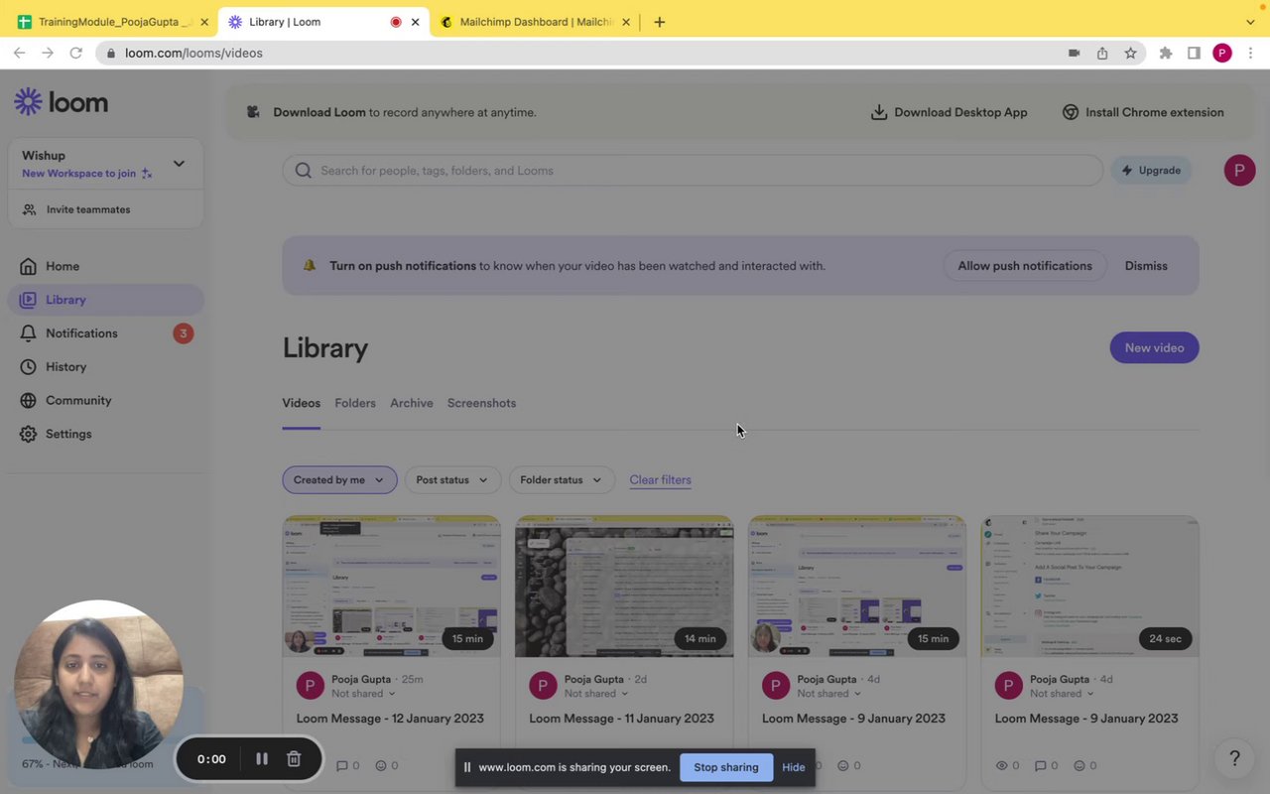Click Install Chrome extension
Viewport: 1270px width, 794px height.
[x=1143, y=112]
